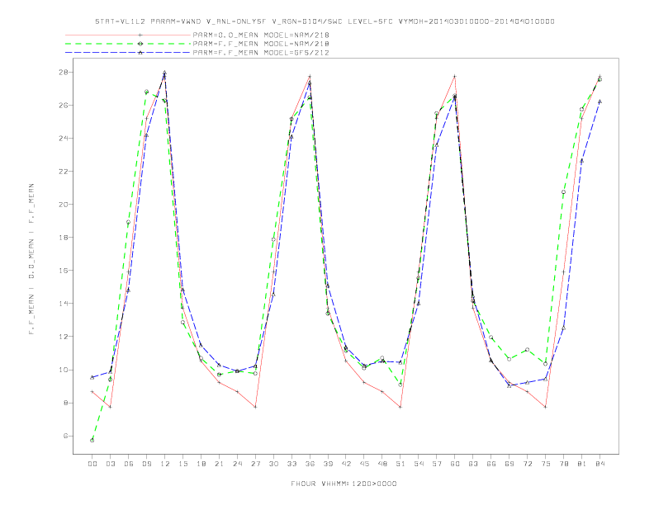
Task: Click y-axis tick label 10
Action: click(64, 370)
